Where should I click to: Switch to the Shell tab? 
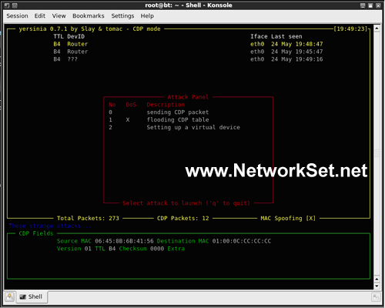pyautogui.click(x=32, y=297)
